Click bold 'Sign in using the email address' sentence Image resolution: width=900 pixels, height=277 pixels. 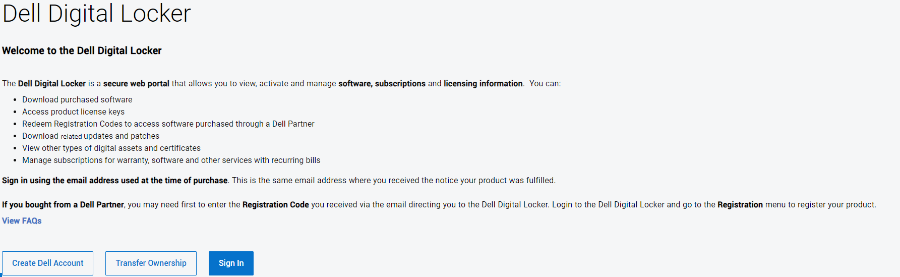pos(114,180)
